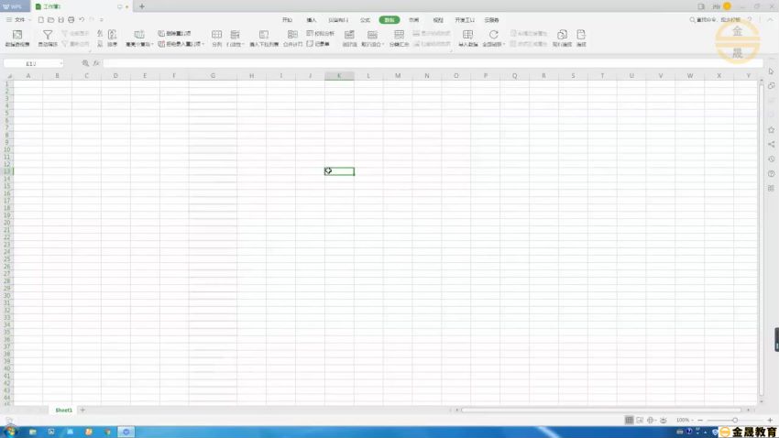Click the Windows Start button
This screenshot has width=779, height=438.
(10, 432)
